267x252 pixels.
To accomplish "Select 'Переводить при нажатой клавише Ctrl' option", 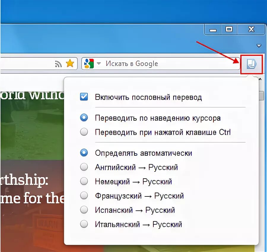I will click(84, 132).
